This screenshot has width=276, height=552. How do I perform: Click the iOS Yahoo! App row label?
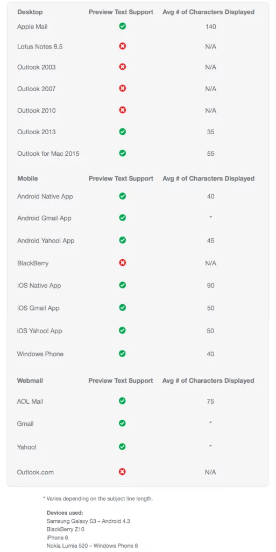coord(39,331)
